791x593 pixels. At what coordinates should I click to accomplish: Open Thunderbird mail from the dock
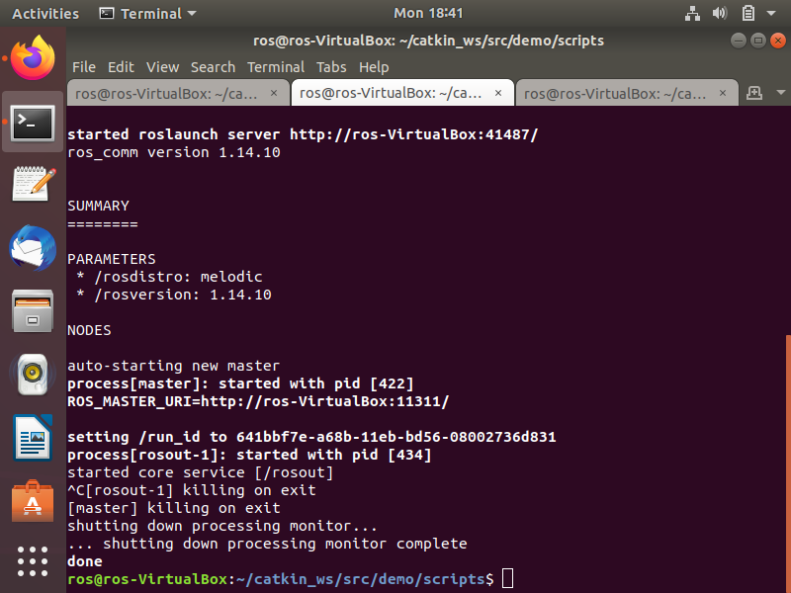coord(33,248)
